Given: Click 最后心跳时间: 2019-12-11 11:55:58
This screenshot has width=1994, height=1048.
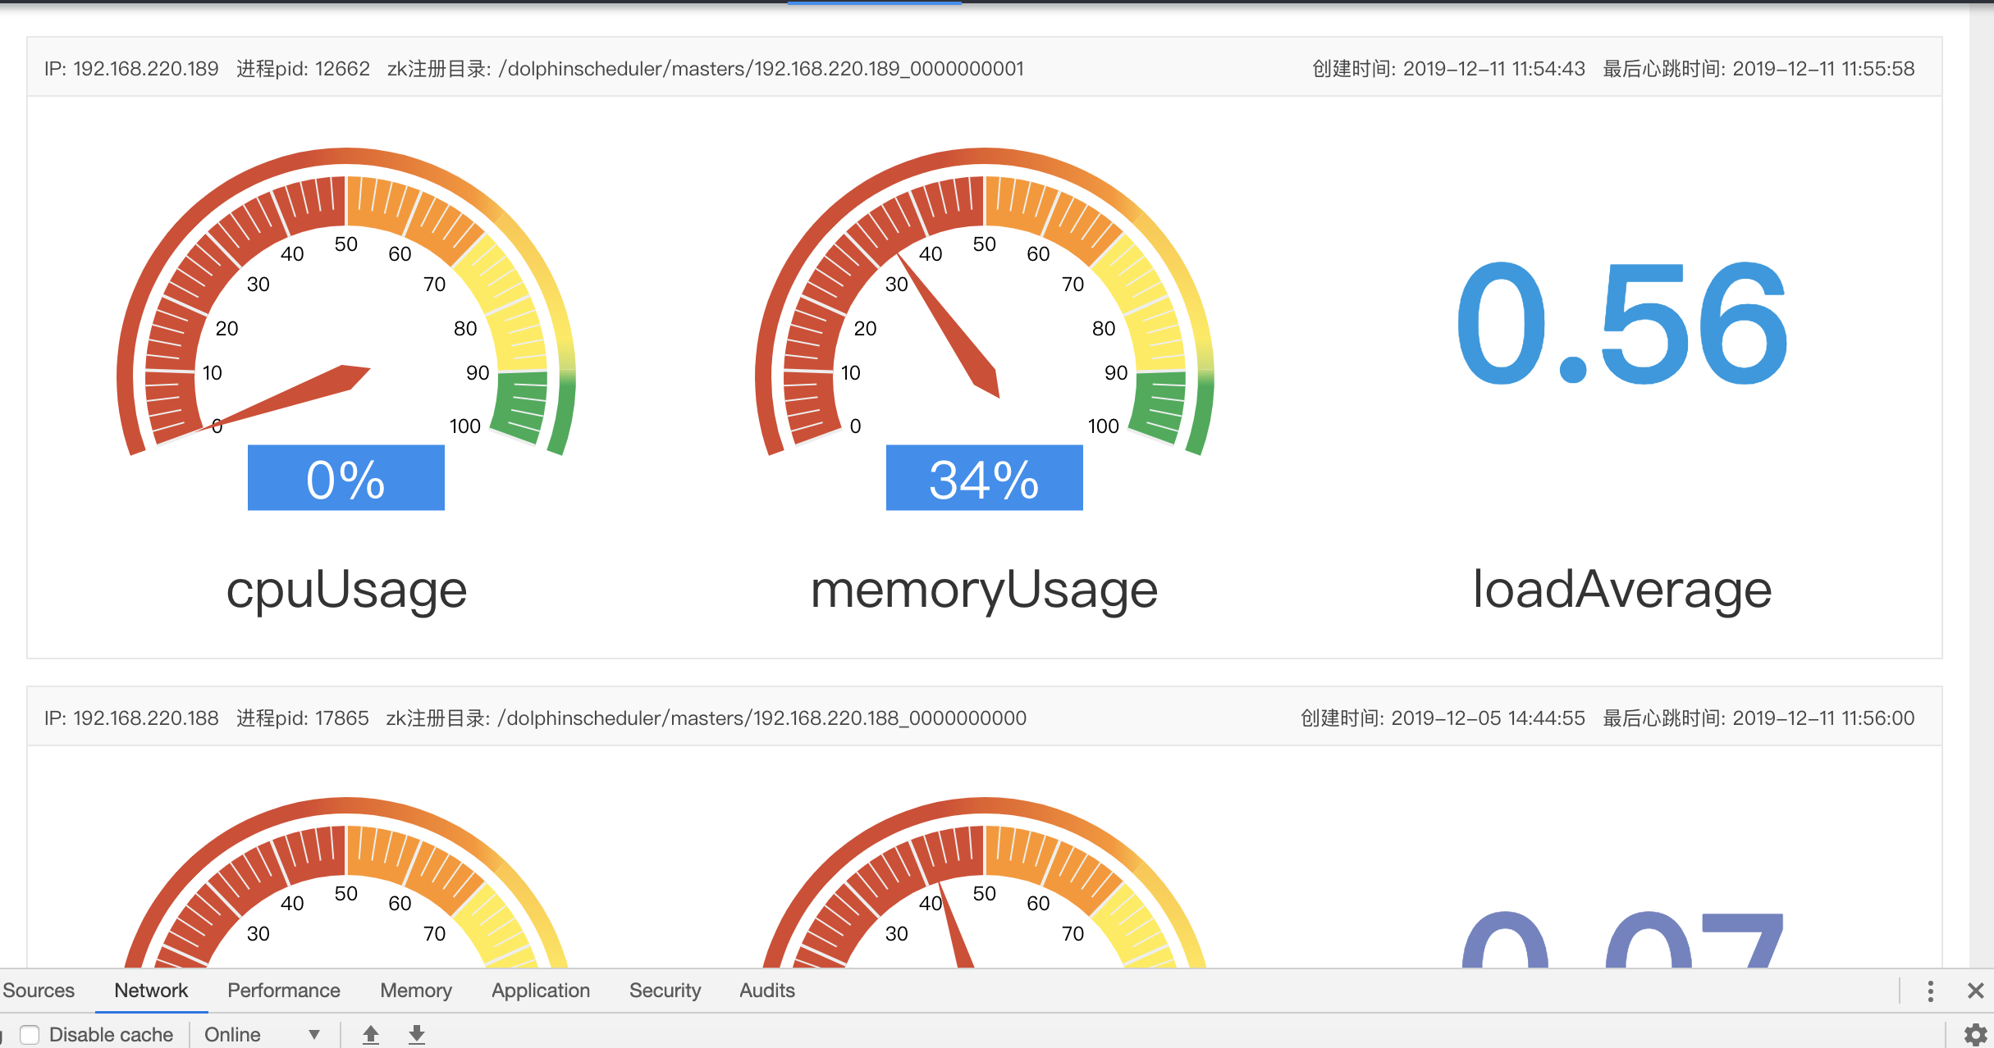Looking at the screenshot, I should [1759, 69].
